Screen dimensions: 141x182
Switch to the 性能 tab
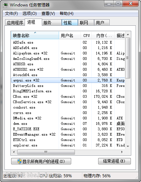pyautogui.click(x=70, y=23)
